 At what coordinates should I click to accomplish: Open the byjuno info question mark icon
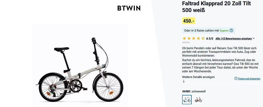231,31
